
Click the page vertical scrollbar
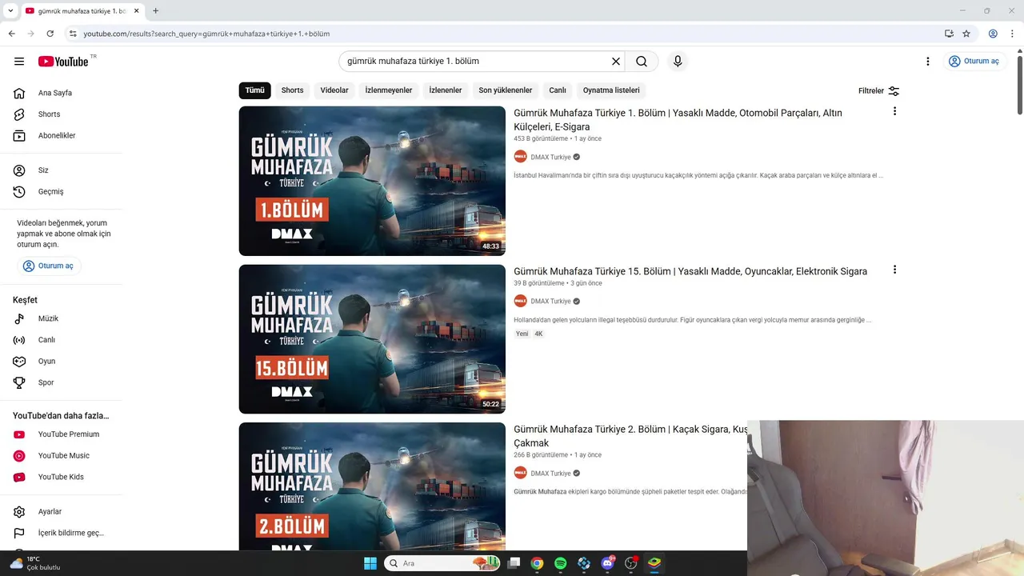[x=1019, y=84]
